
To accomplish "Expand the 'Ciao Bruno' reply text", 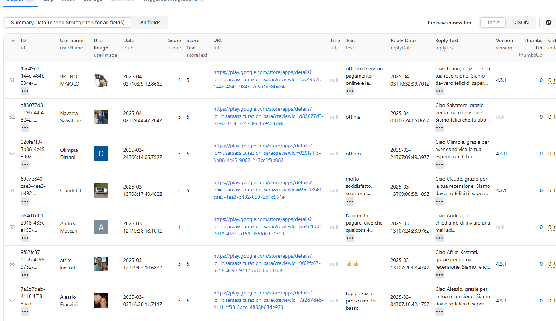I will point(440,91).
